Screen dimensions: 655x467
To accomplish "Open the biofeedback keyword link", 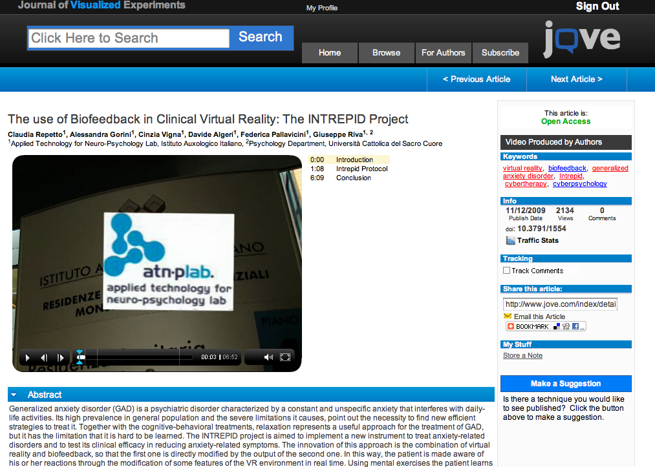I will pyautogui.click(x=567, y=168).
